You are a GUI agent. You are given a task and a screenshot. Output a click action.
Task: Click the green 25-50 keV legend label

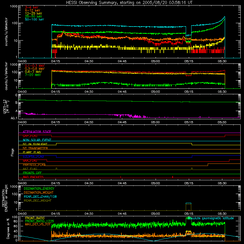point(34,16)
